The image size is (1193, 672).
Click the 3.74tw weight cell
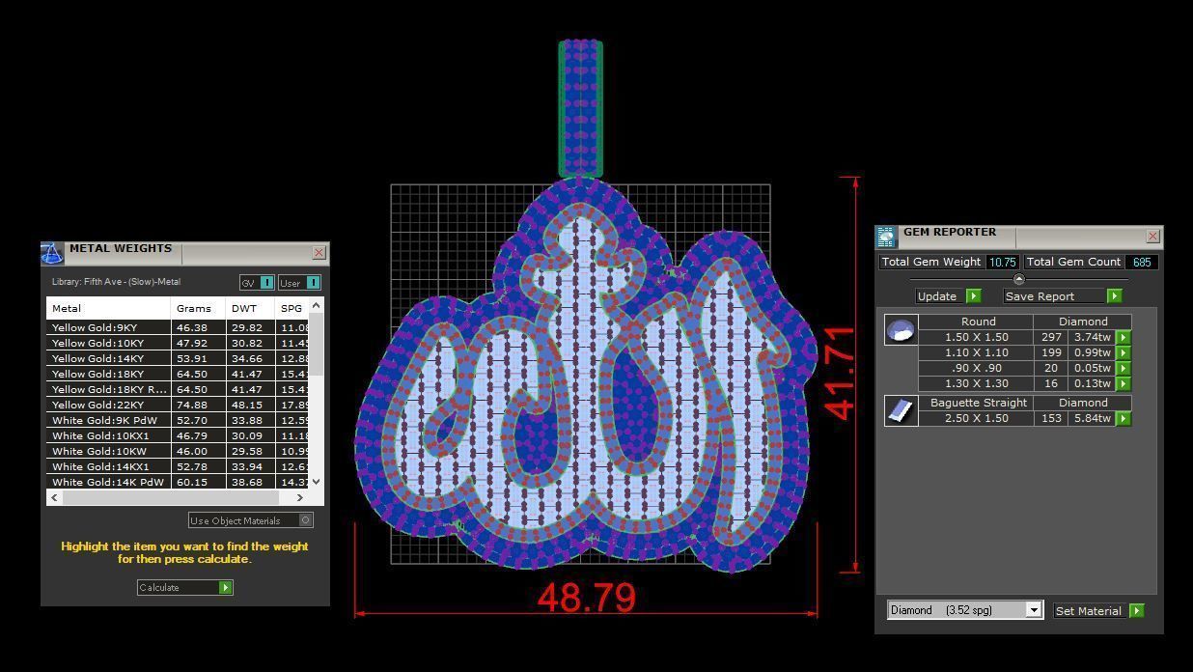(x=1092, y=337)
